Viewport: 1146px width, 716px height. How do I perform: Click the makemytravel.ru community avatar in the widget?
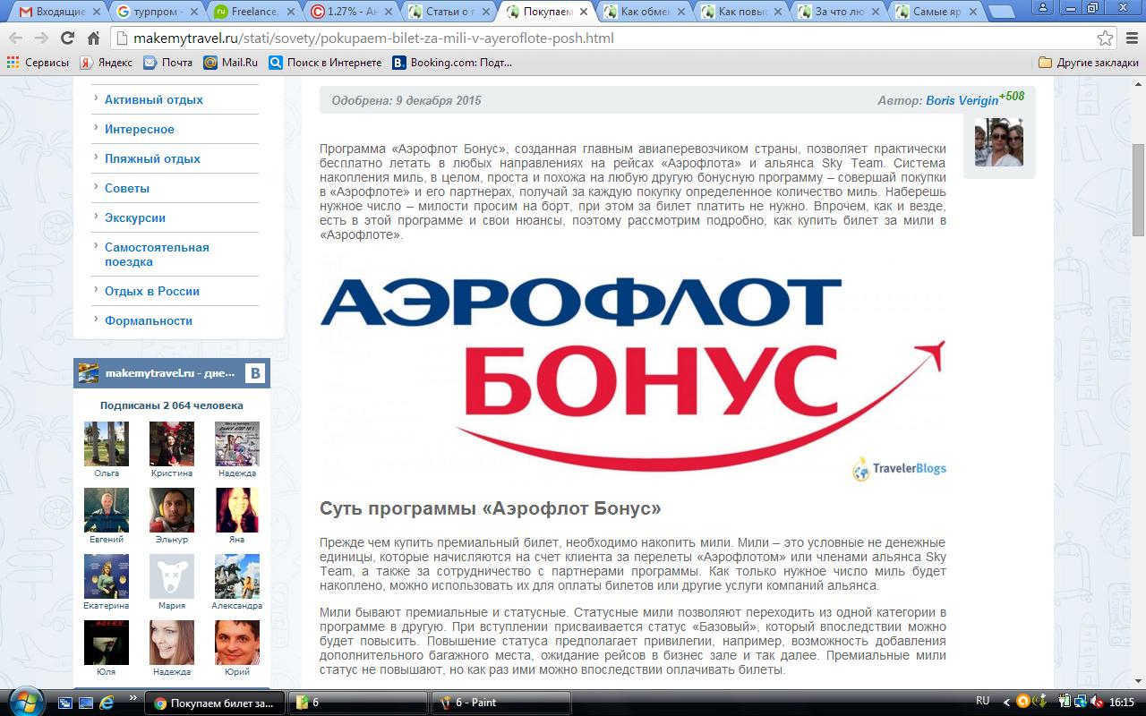(x=88, y=373)
